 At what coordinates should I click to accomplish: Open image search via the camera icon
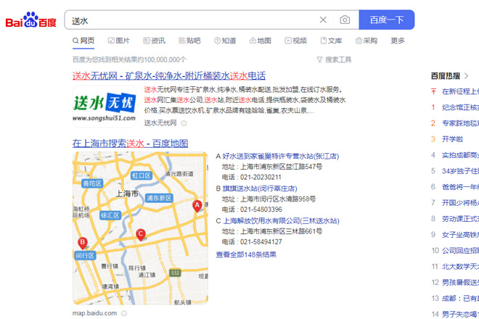(345, 20)
